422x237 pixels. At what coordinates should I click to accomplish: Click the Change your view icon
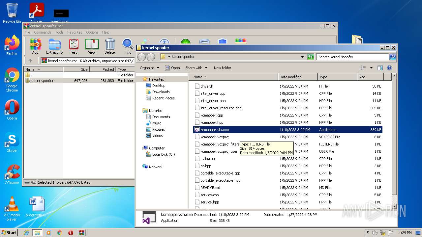(363, 68)
